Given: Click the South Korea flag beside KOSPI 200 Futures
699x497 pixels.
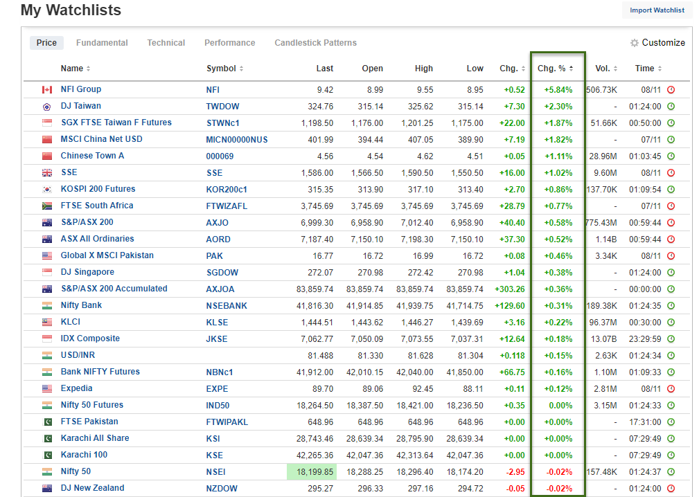Looking at the screenshot, I should (47, 189).
